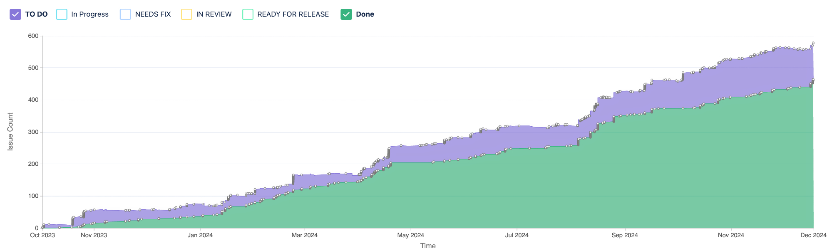
Task: Click the "Issue Count" y-axis title
Action: click(x=10, y=131)
